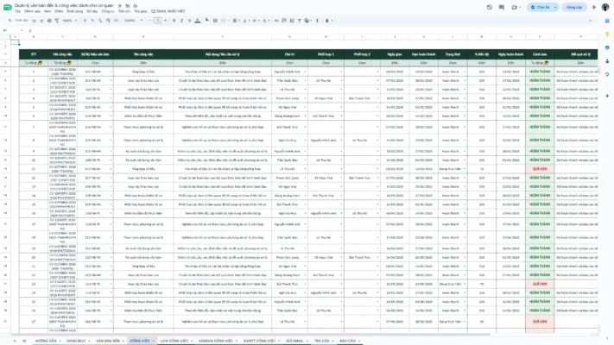
Task: Toggle italic formatting
Action: coord(181,21)
